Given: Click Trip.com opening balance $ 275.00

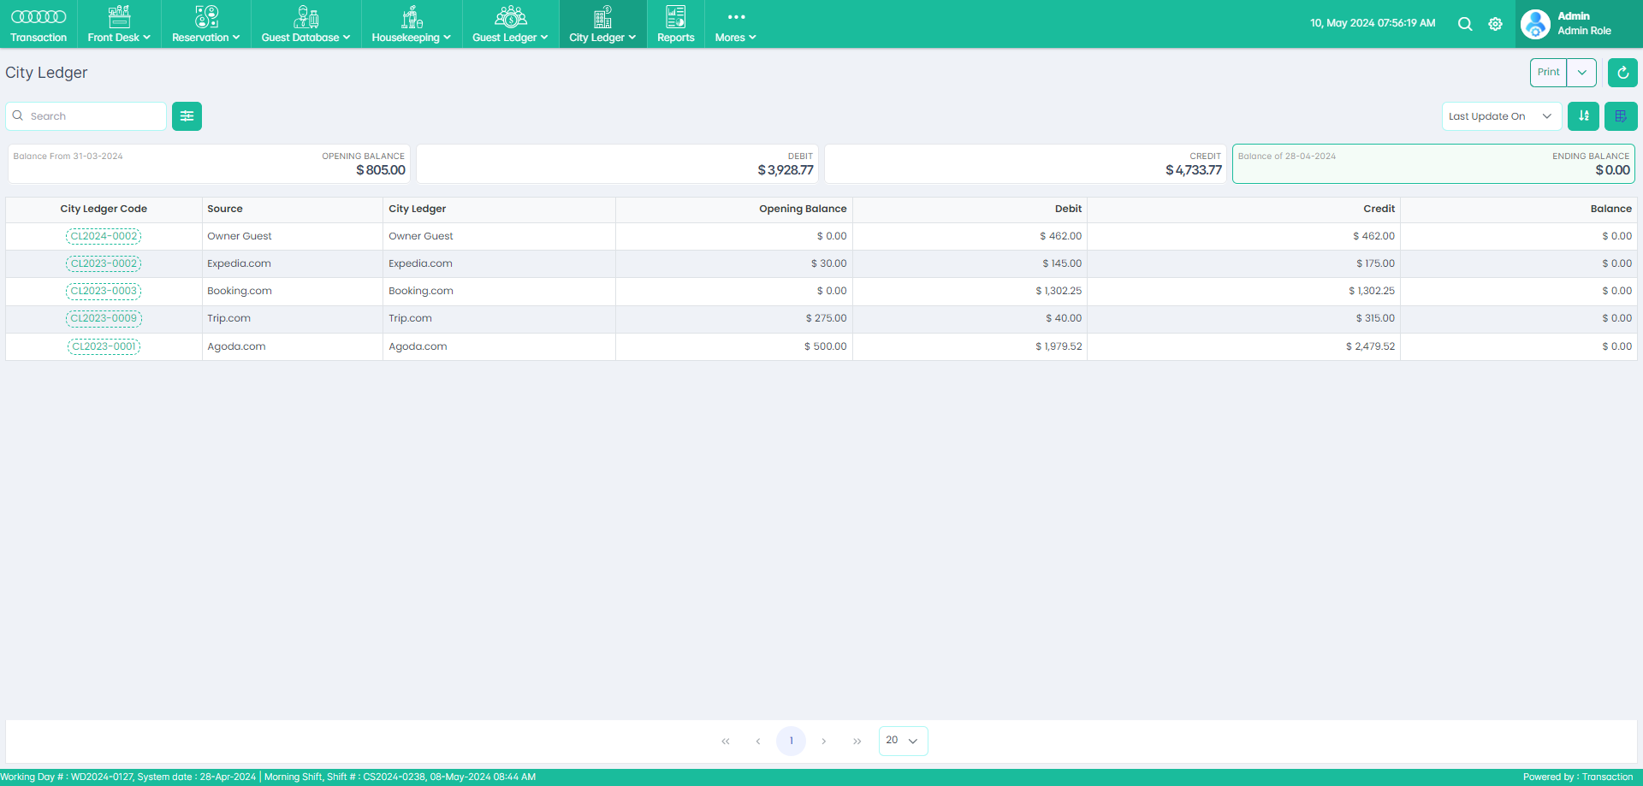Looking at the screenshot, I should [x=826, y=318].
